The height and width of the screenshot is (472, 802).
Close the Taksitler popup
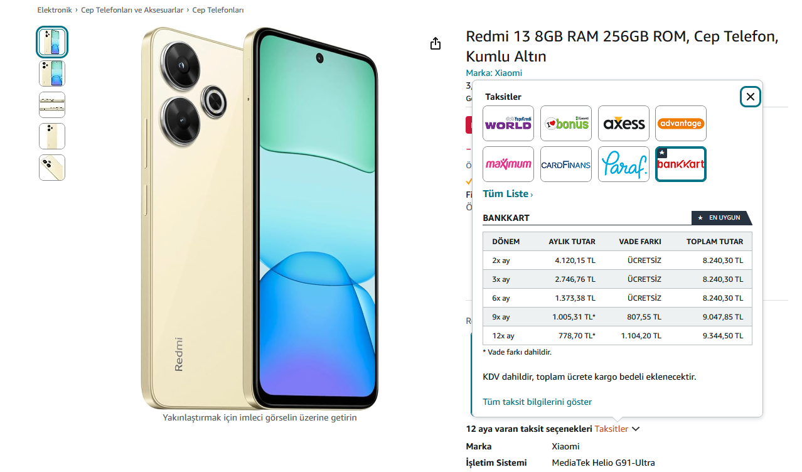(750, 97)
